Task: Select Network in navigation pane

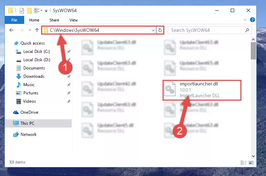Action: pyautogui.click(x=28, y=135)
